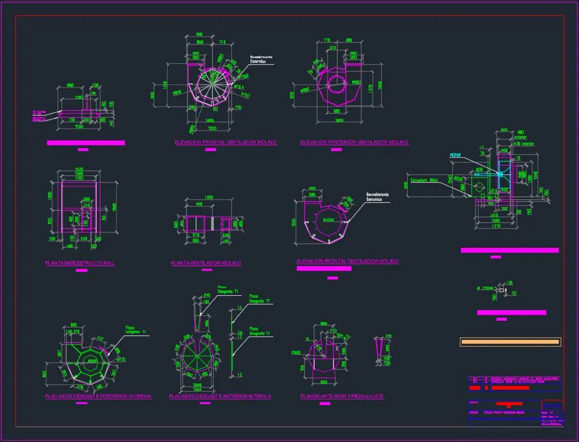Screen dimensions: 579x442
Task: Select the 'Estructura Nivel' leader label
Action: point(425,181)
